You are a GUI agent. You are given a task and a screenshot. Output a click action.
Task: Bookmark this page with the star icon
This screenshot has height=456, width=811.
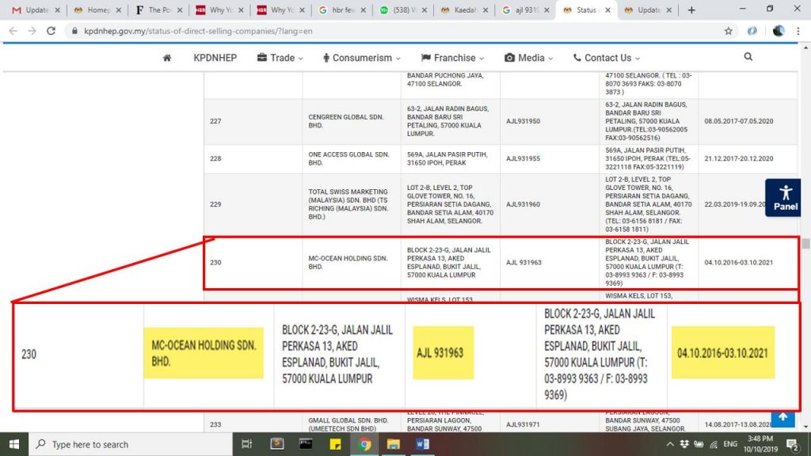[729, 31]
